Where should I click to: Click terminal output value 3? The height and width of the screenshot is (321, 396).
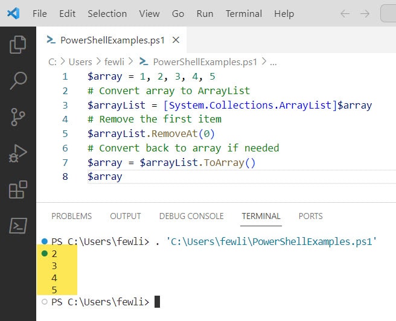pos(54,265)
